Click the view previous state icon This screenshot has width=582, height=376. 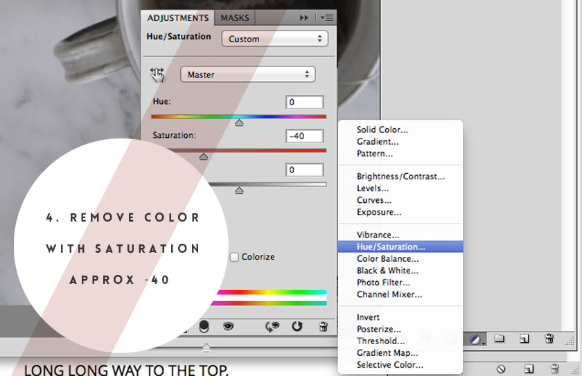(x=272, y=326)
